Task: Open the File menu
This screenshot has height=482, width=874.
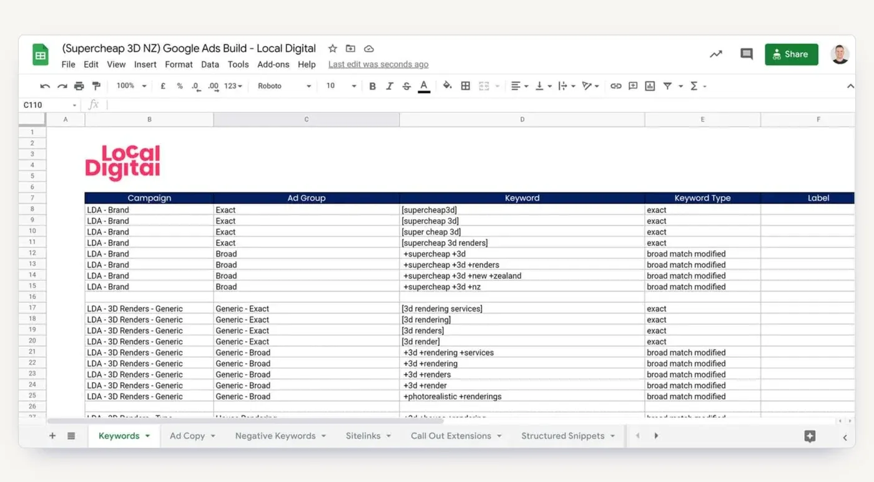Action: (69, 64)
